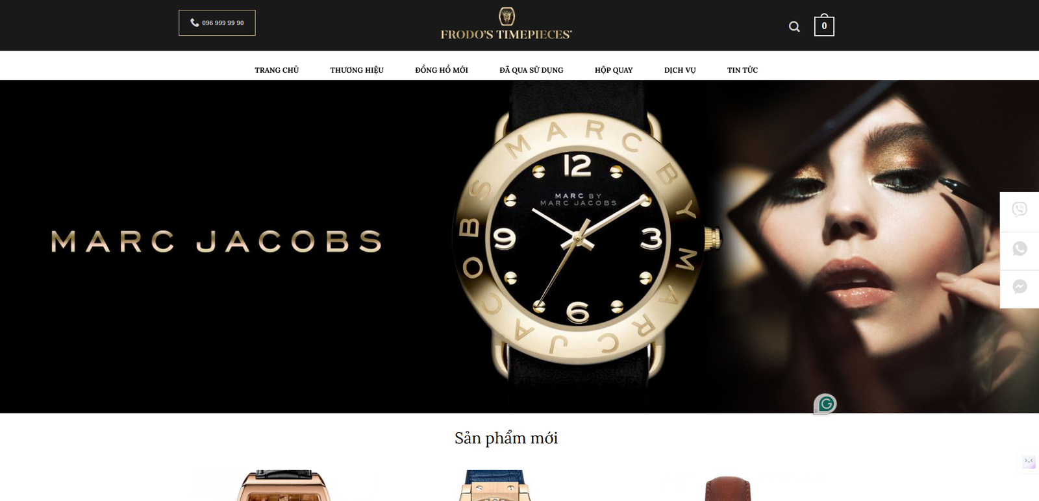Open the Messenger chat icon
1039x501 pixels.
tap(1020, 287)
